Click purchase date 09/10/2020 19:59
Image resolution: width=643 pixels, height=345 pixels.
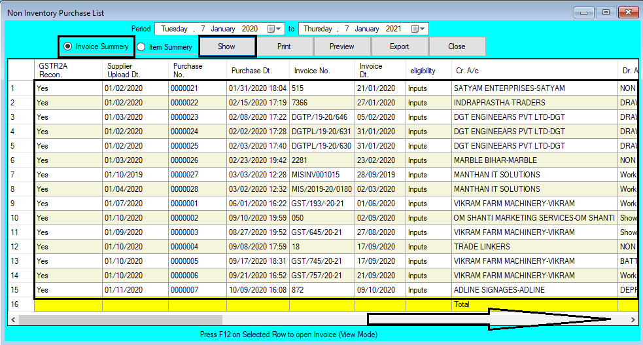(258, 218)
